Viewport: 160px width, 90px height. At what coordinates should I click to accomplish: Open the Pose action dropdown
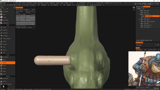point(30,11)
